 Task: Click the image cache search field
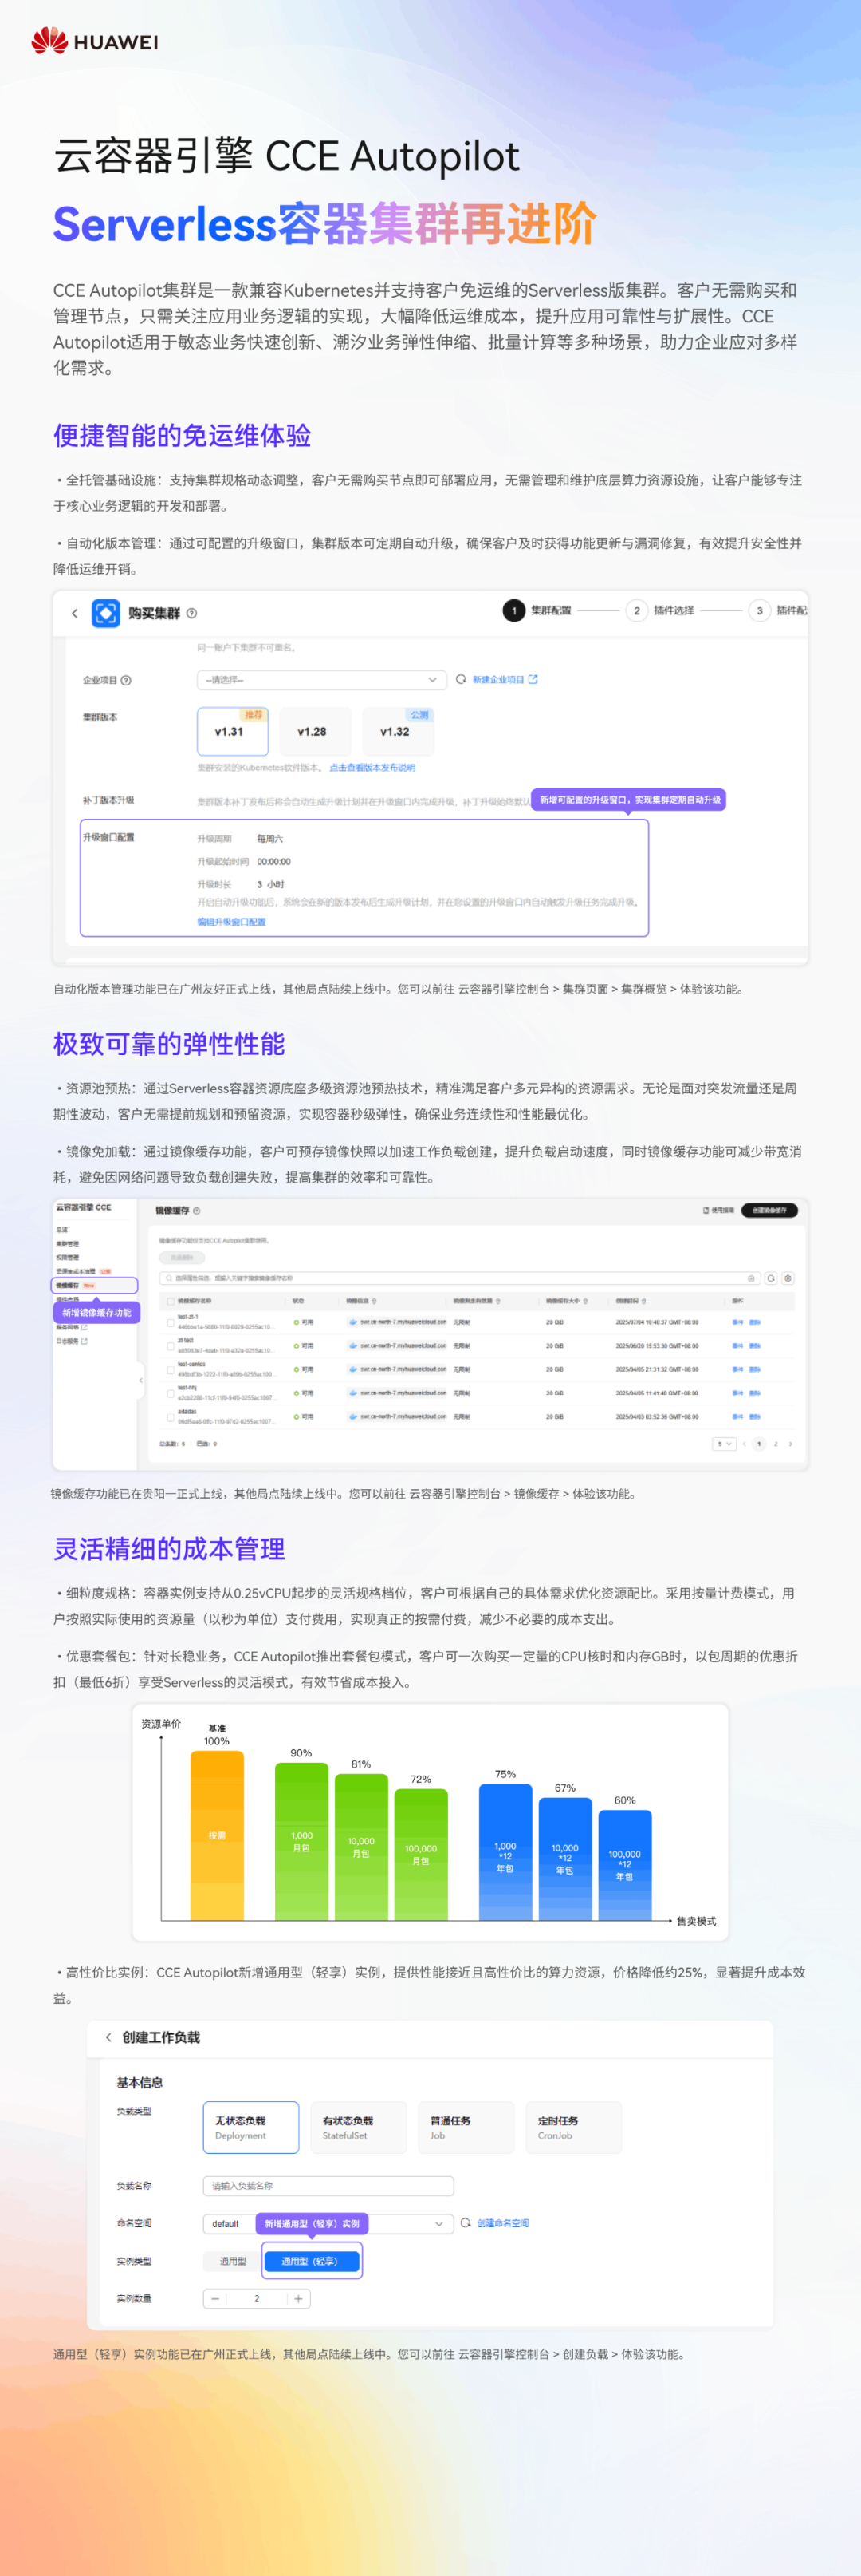tap(459, 1278)
